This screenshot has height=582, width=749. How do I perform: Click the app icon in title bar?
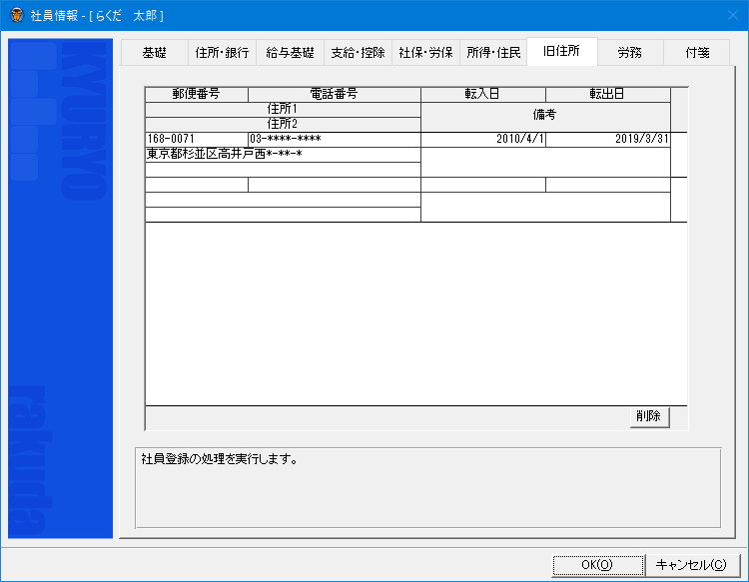click(17, 15)
